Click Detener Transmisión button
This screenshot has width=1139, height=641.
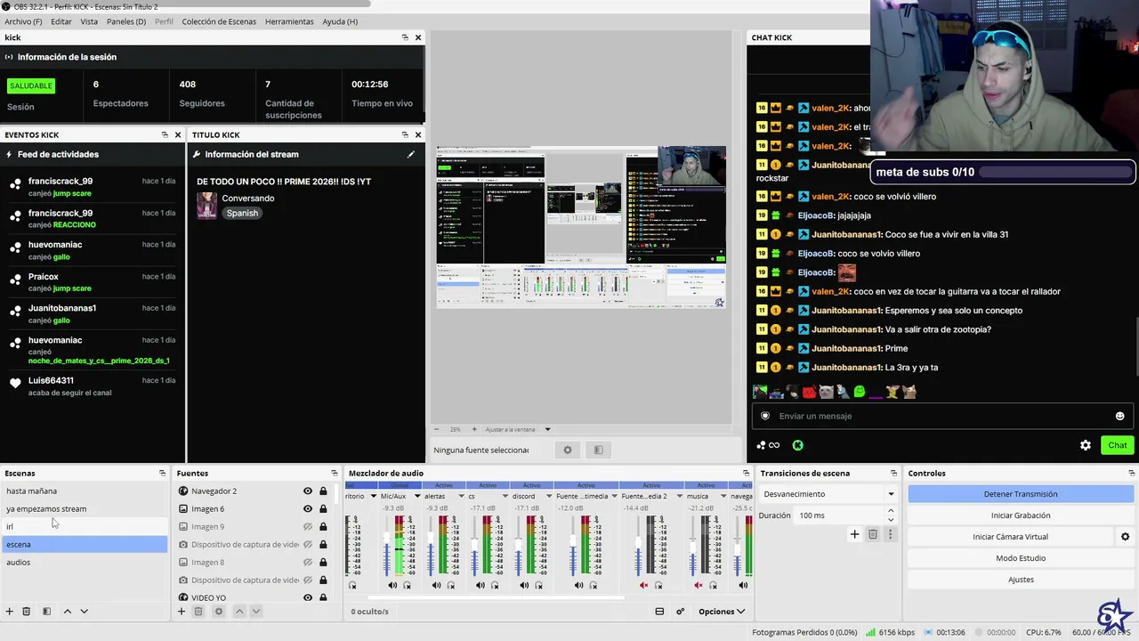coord(1021,494)
